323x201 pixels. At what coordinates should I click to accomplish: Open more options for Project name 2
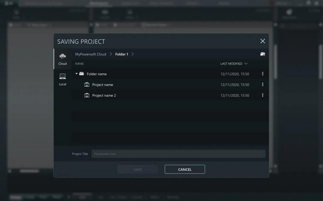263,95
